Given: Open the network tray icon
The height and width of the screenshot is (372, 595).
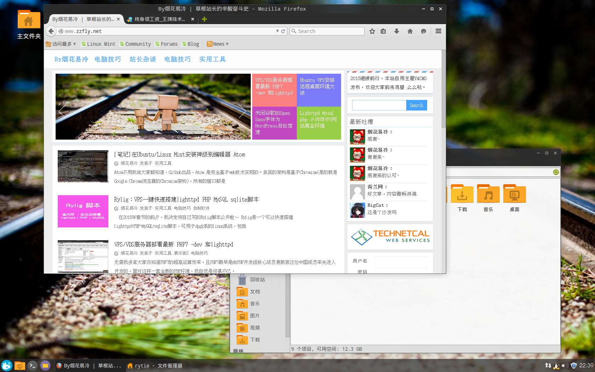Looking at the screenshot, I should tap(548, 365).
